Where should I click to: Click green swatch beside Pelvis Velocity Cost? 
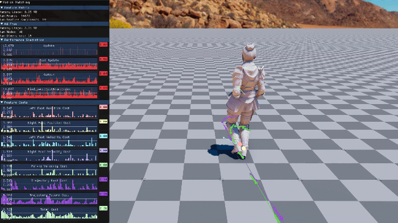pyautogui.click(x=103, y=165)
